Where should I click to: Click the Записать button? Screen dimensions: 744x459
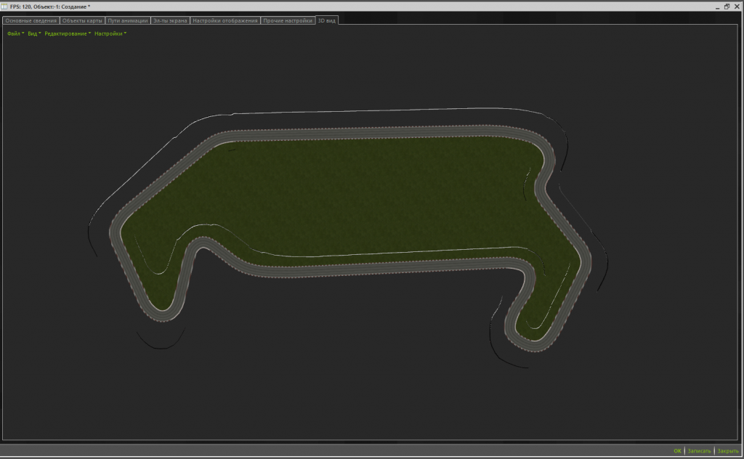(699, 451)
